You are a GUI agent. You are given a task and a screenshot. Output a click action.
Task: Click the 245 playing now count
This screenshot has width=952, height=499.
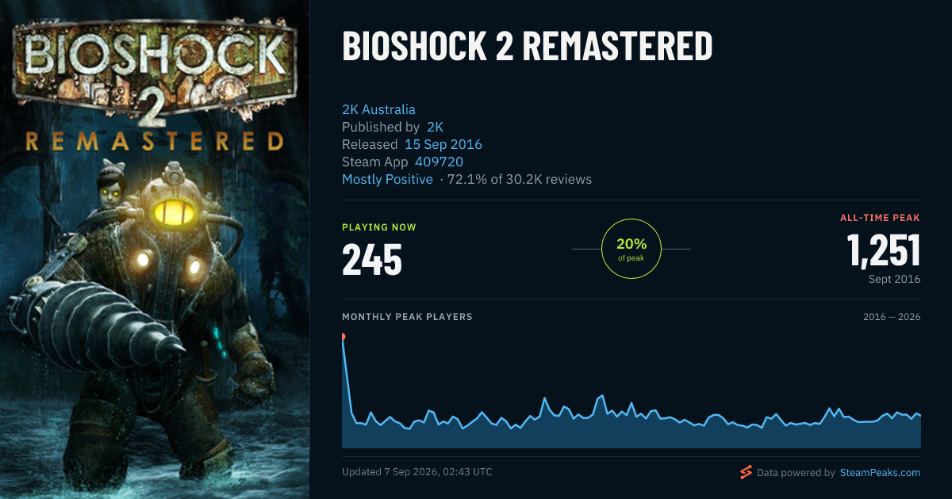coord(372,259)
